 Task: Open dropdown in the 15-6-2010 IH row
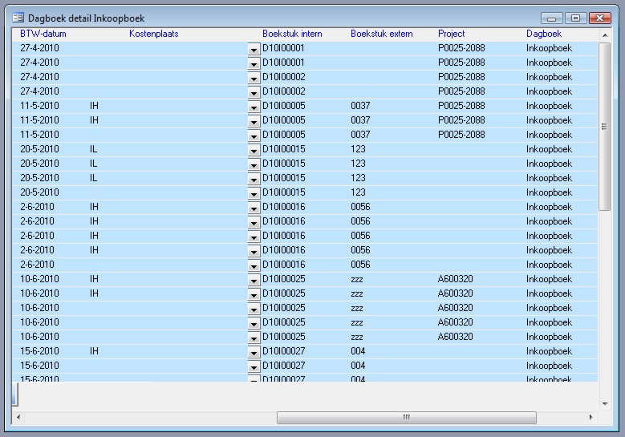(254, 352)
